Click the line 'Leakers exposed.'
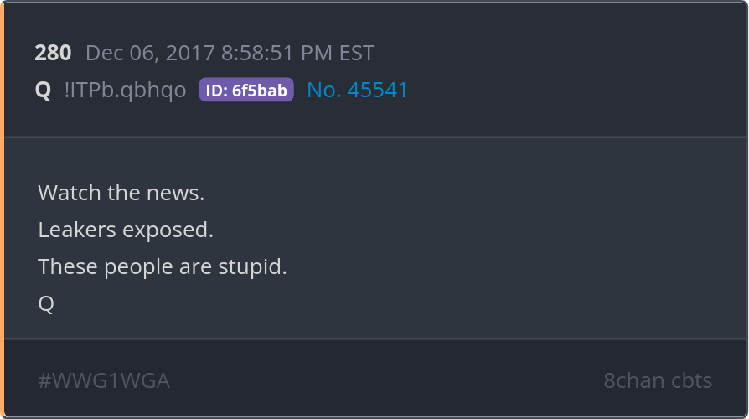Viewport: 749px width, 419px height. 126,230
